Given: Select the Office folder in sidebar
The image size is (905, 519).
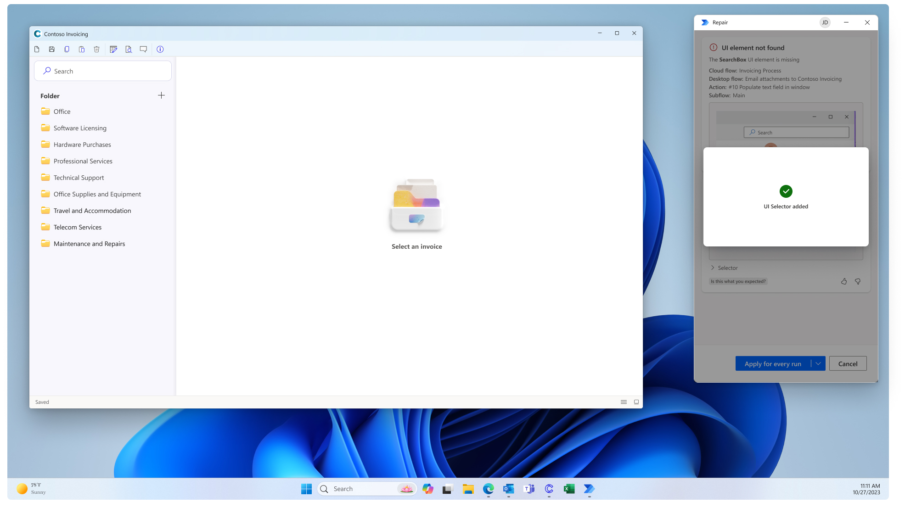Looking at the screenshot, I should pyautogui.click(x=62, y=111).
